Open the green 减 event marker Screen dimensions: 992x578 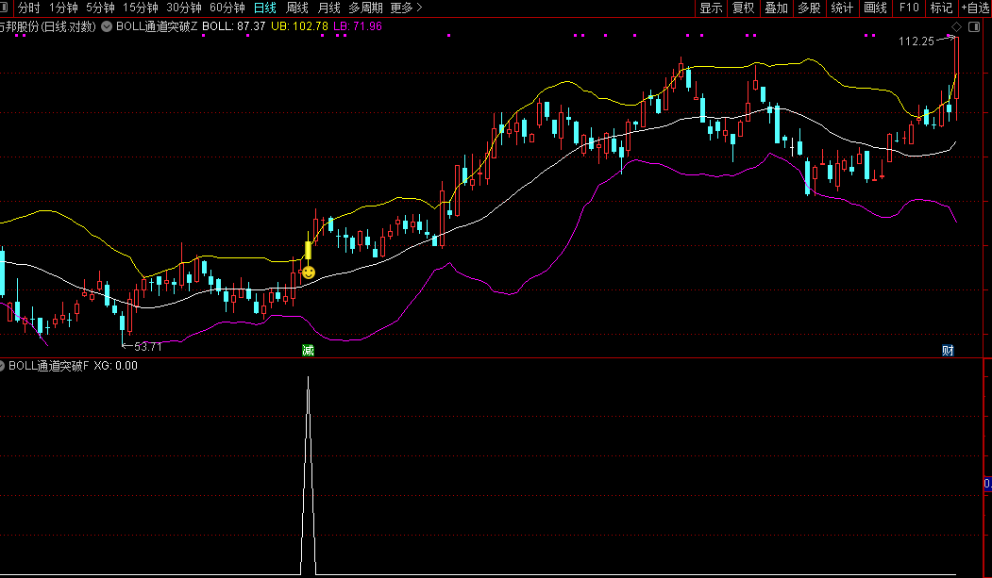tap(308, 351)
